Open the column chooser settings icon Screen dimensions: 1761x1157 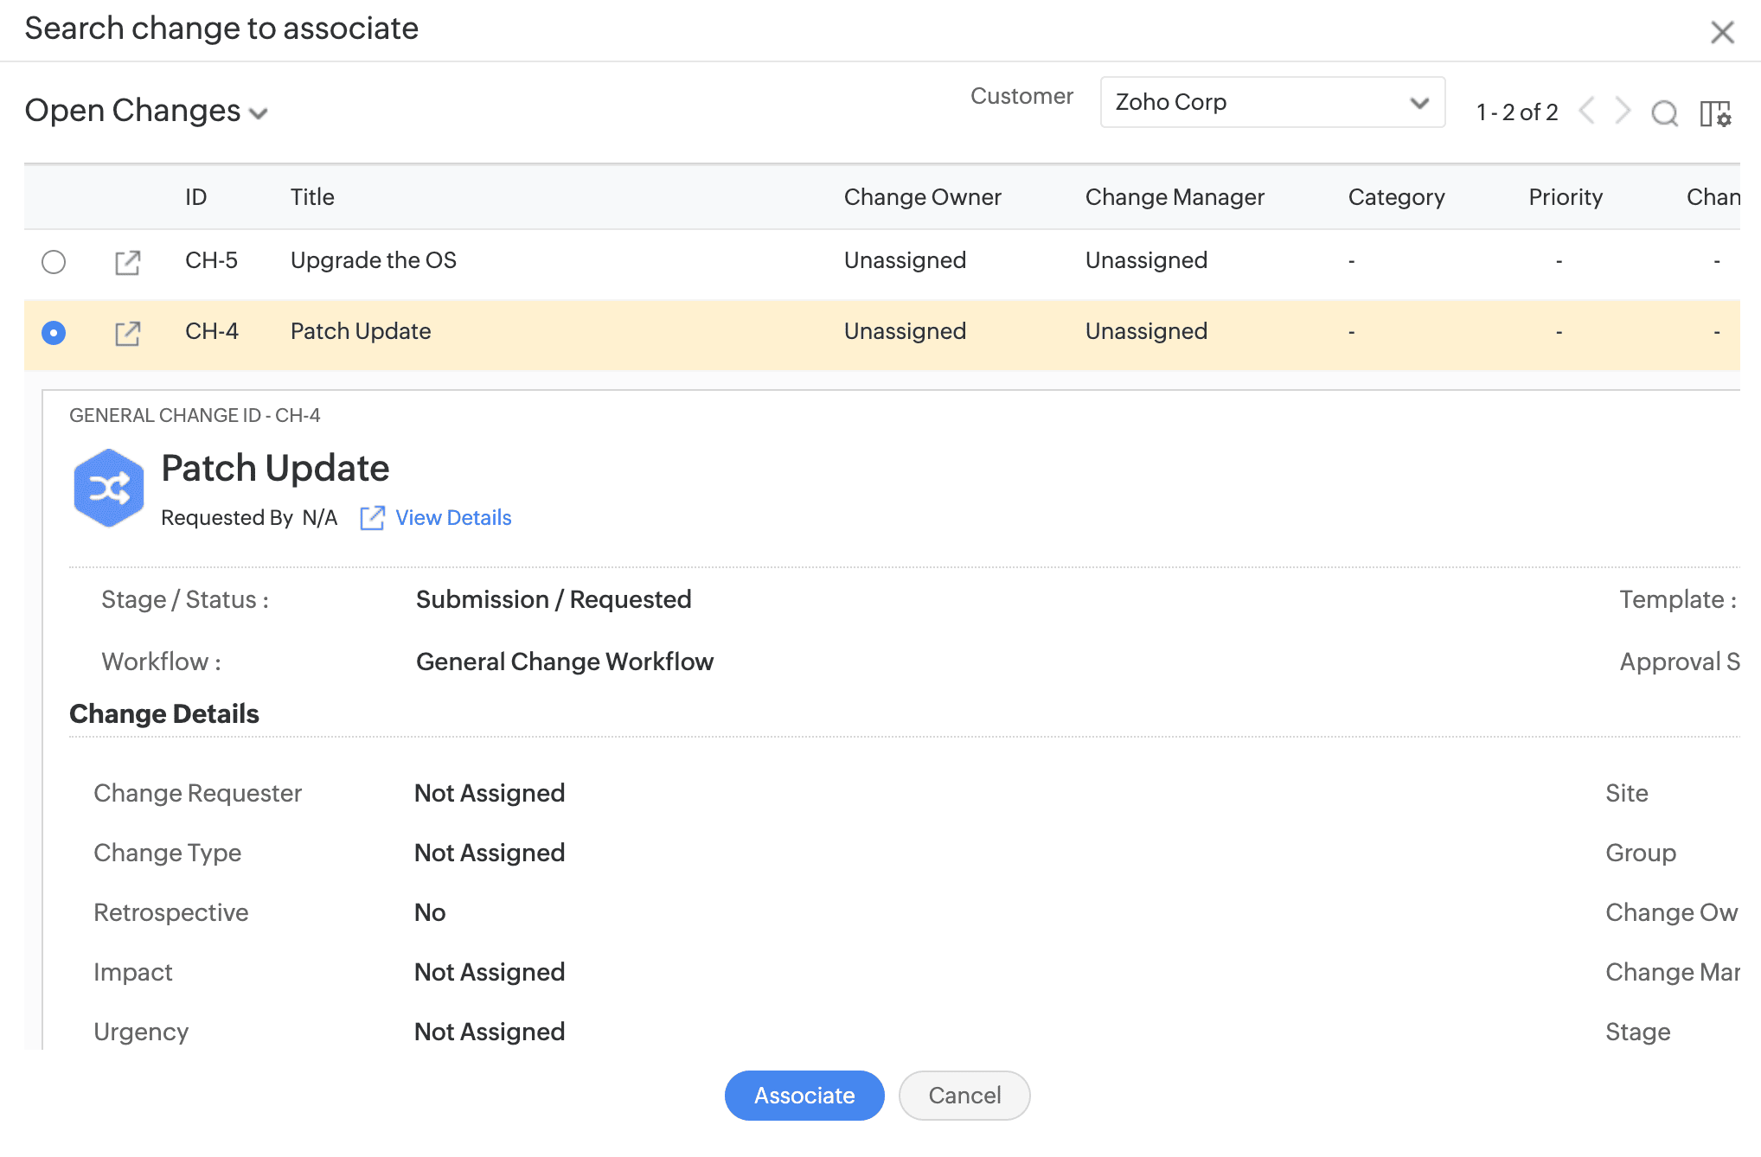tap(1715, 112)
